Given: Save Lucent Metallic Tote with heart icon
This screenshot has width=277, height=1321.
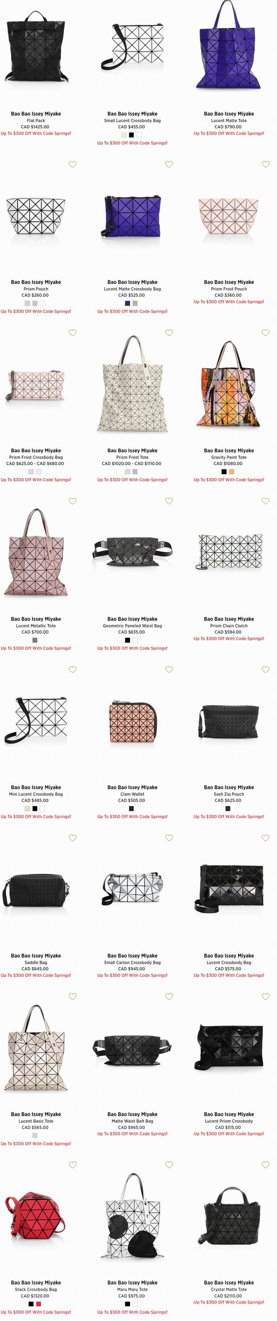Looking at the screenshot, I should 73,501.
